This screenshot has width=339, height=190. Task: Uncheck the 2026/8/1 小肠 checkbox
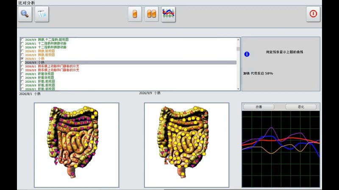pos(22,58)
